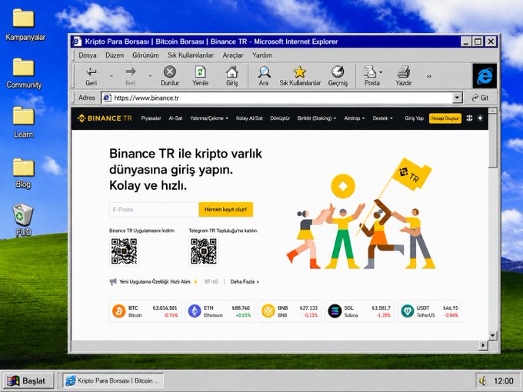Open the Araçlar menu

click(233, 55)
